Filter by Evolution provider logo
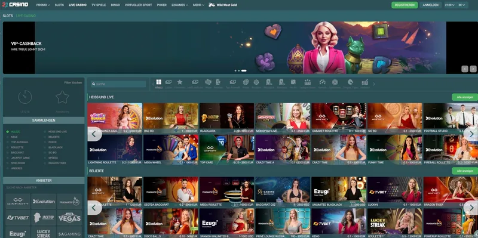This screenshot has height=238, width=478. click(x=44, y=201)
